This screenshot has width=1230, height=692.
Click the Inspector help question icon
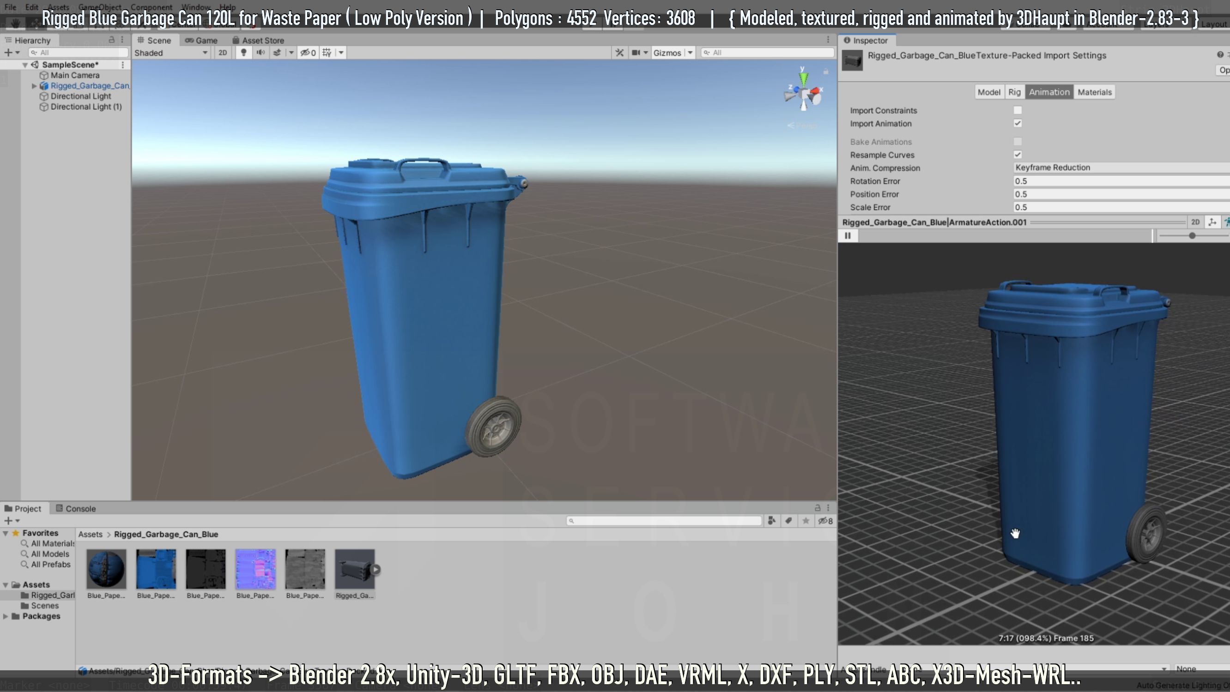click(1220, 55)
